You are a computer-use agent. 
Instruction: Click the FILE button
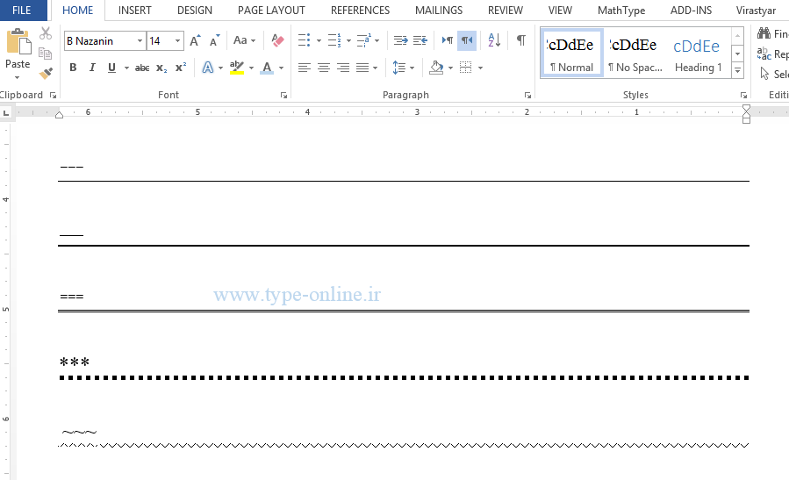22,11
